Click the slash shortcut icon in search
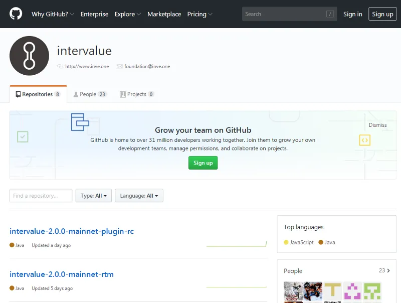The image size is (401, 303). 330,14
